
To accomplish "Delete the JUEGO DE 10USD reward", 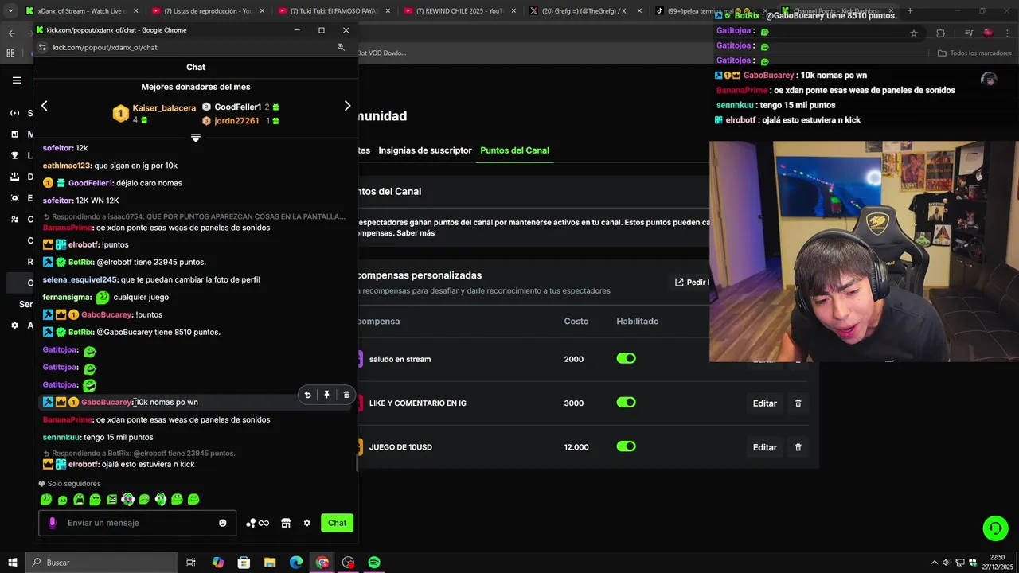I will [798, 447].
